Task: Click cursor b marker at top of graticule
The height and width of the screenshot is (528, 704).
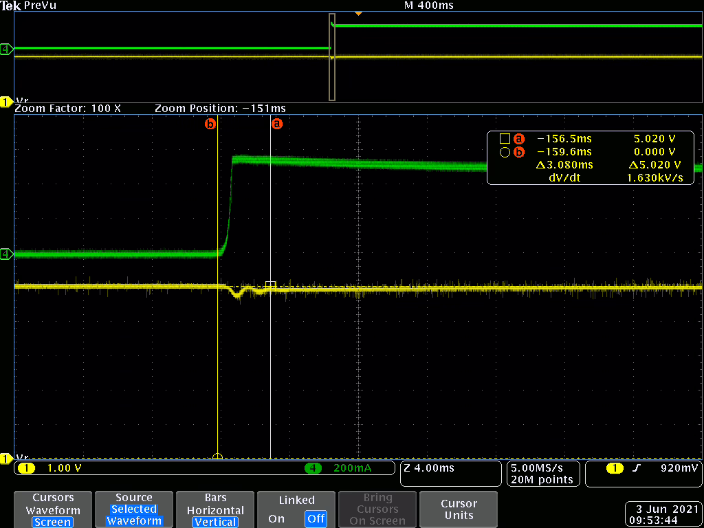Action: [211, 124]
